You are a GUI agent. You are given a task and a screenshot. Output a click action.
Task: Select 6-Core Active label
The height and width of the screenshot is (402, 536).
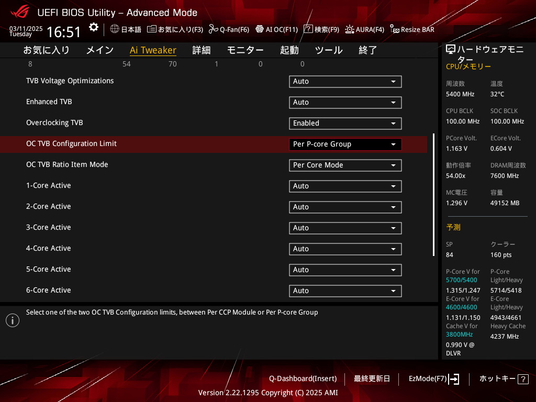(49, 290)
